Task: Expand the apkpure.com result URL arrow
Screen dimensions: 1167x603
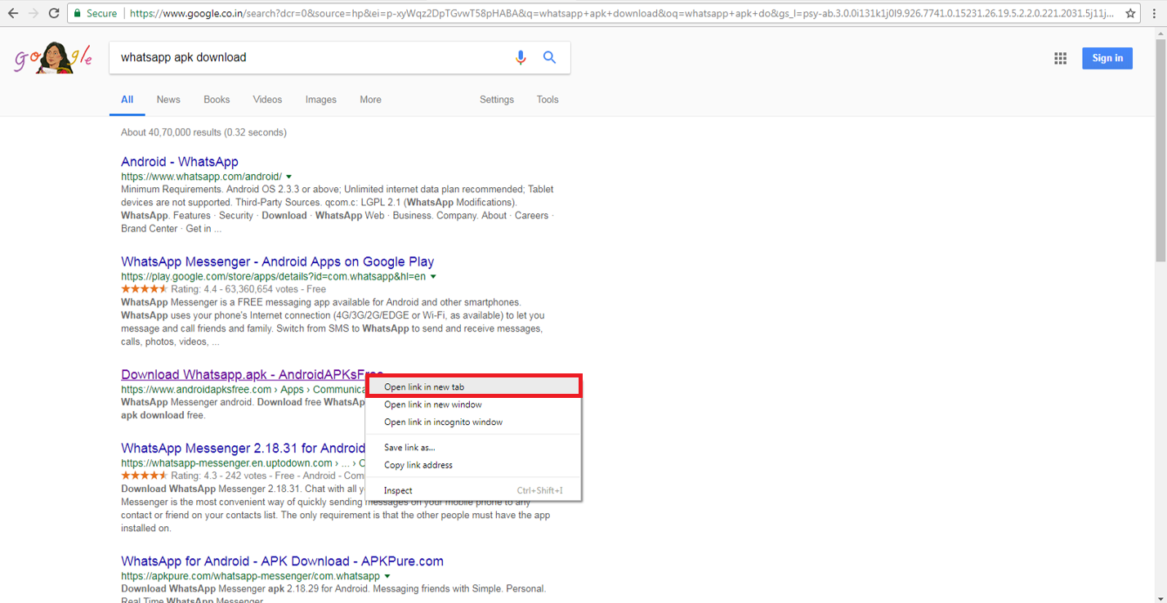Action: 387,576
